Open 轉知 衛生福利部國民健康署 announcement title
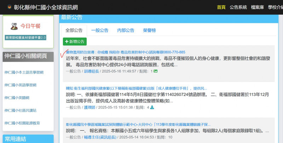Image resolution: width=283 pixels, height=143 pixels. (137, 88)
